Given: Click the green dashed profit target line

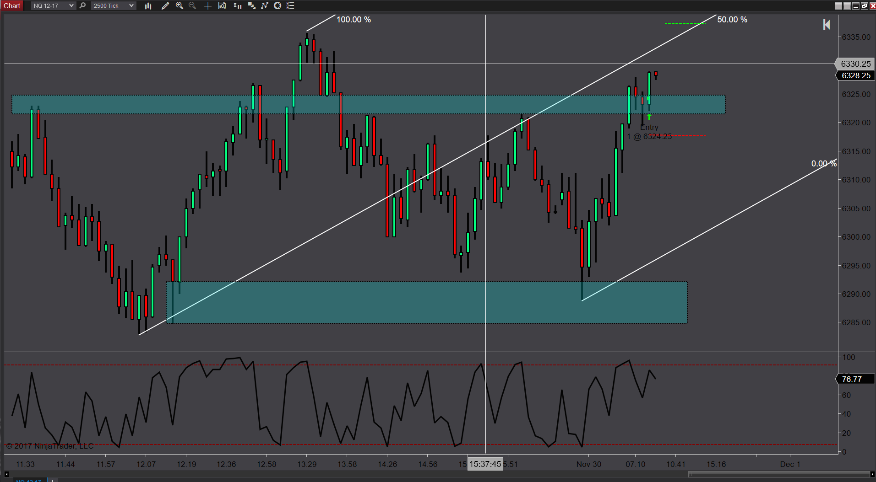Looking at the screenshot, I should 685,23.
